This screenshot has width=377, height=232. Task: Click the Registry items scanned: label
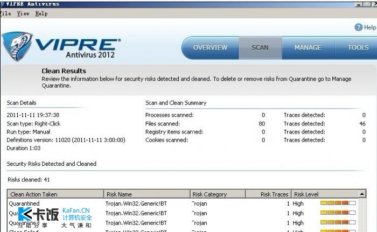174,132
